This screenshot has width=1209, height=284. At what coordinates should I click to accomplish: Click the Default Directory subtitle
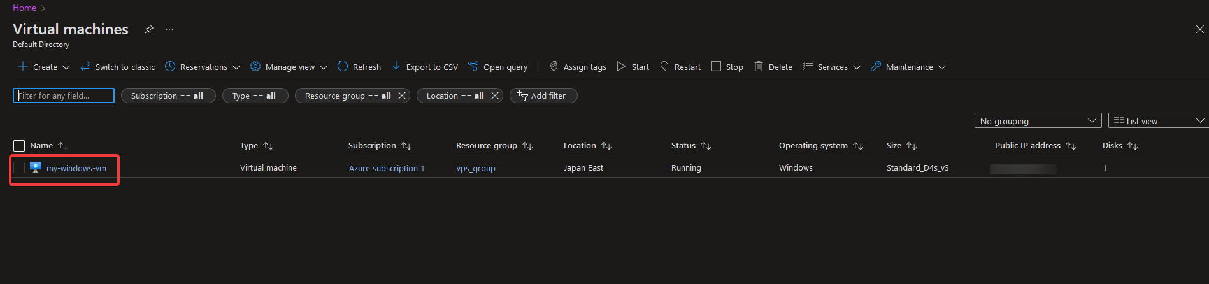[x=41, y=45]
